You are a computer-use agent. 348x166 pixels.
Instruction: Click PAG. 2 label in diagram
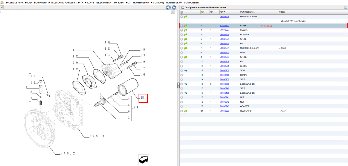tap(68, 153)
